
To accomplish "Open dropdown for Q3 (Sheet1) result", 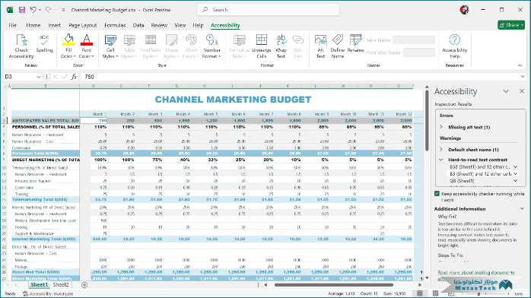I will click(516, 181).
